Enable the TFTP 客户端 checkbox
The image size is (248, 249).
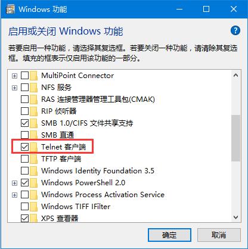(x=24, y=159)
